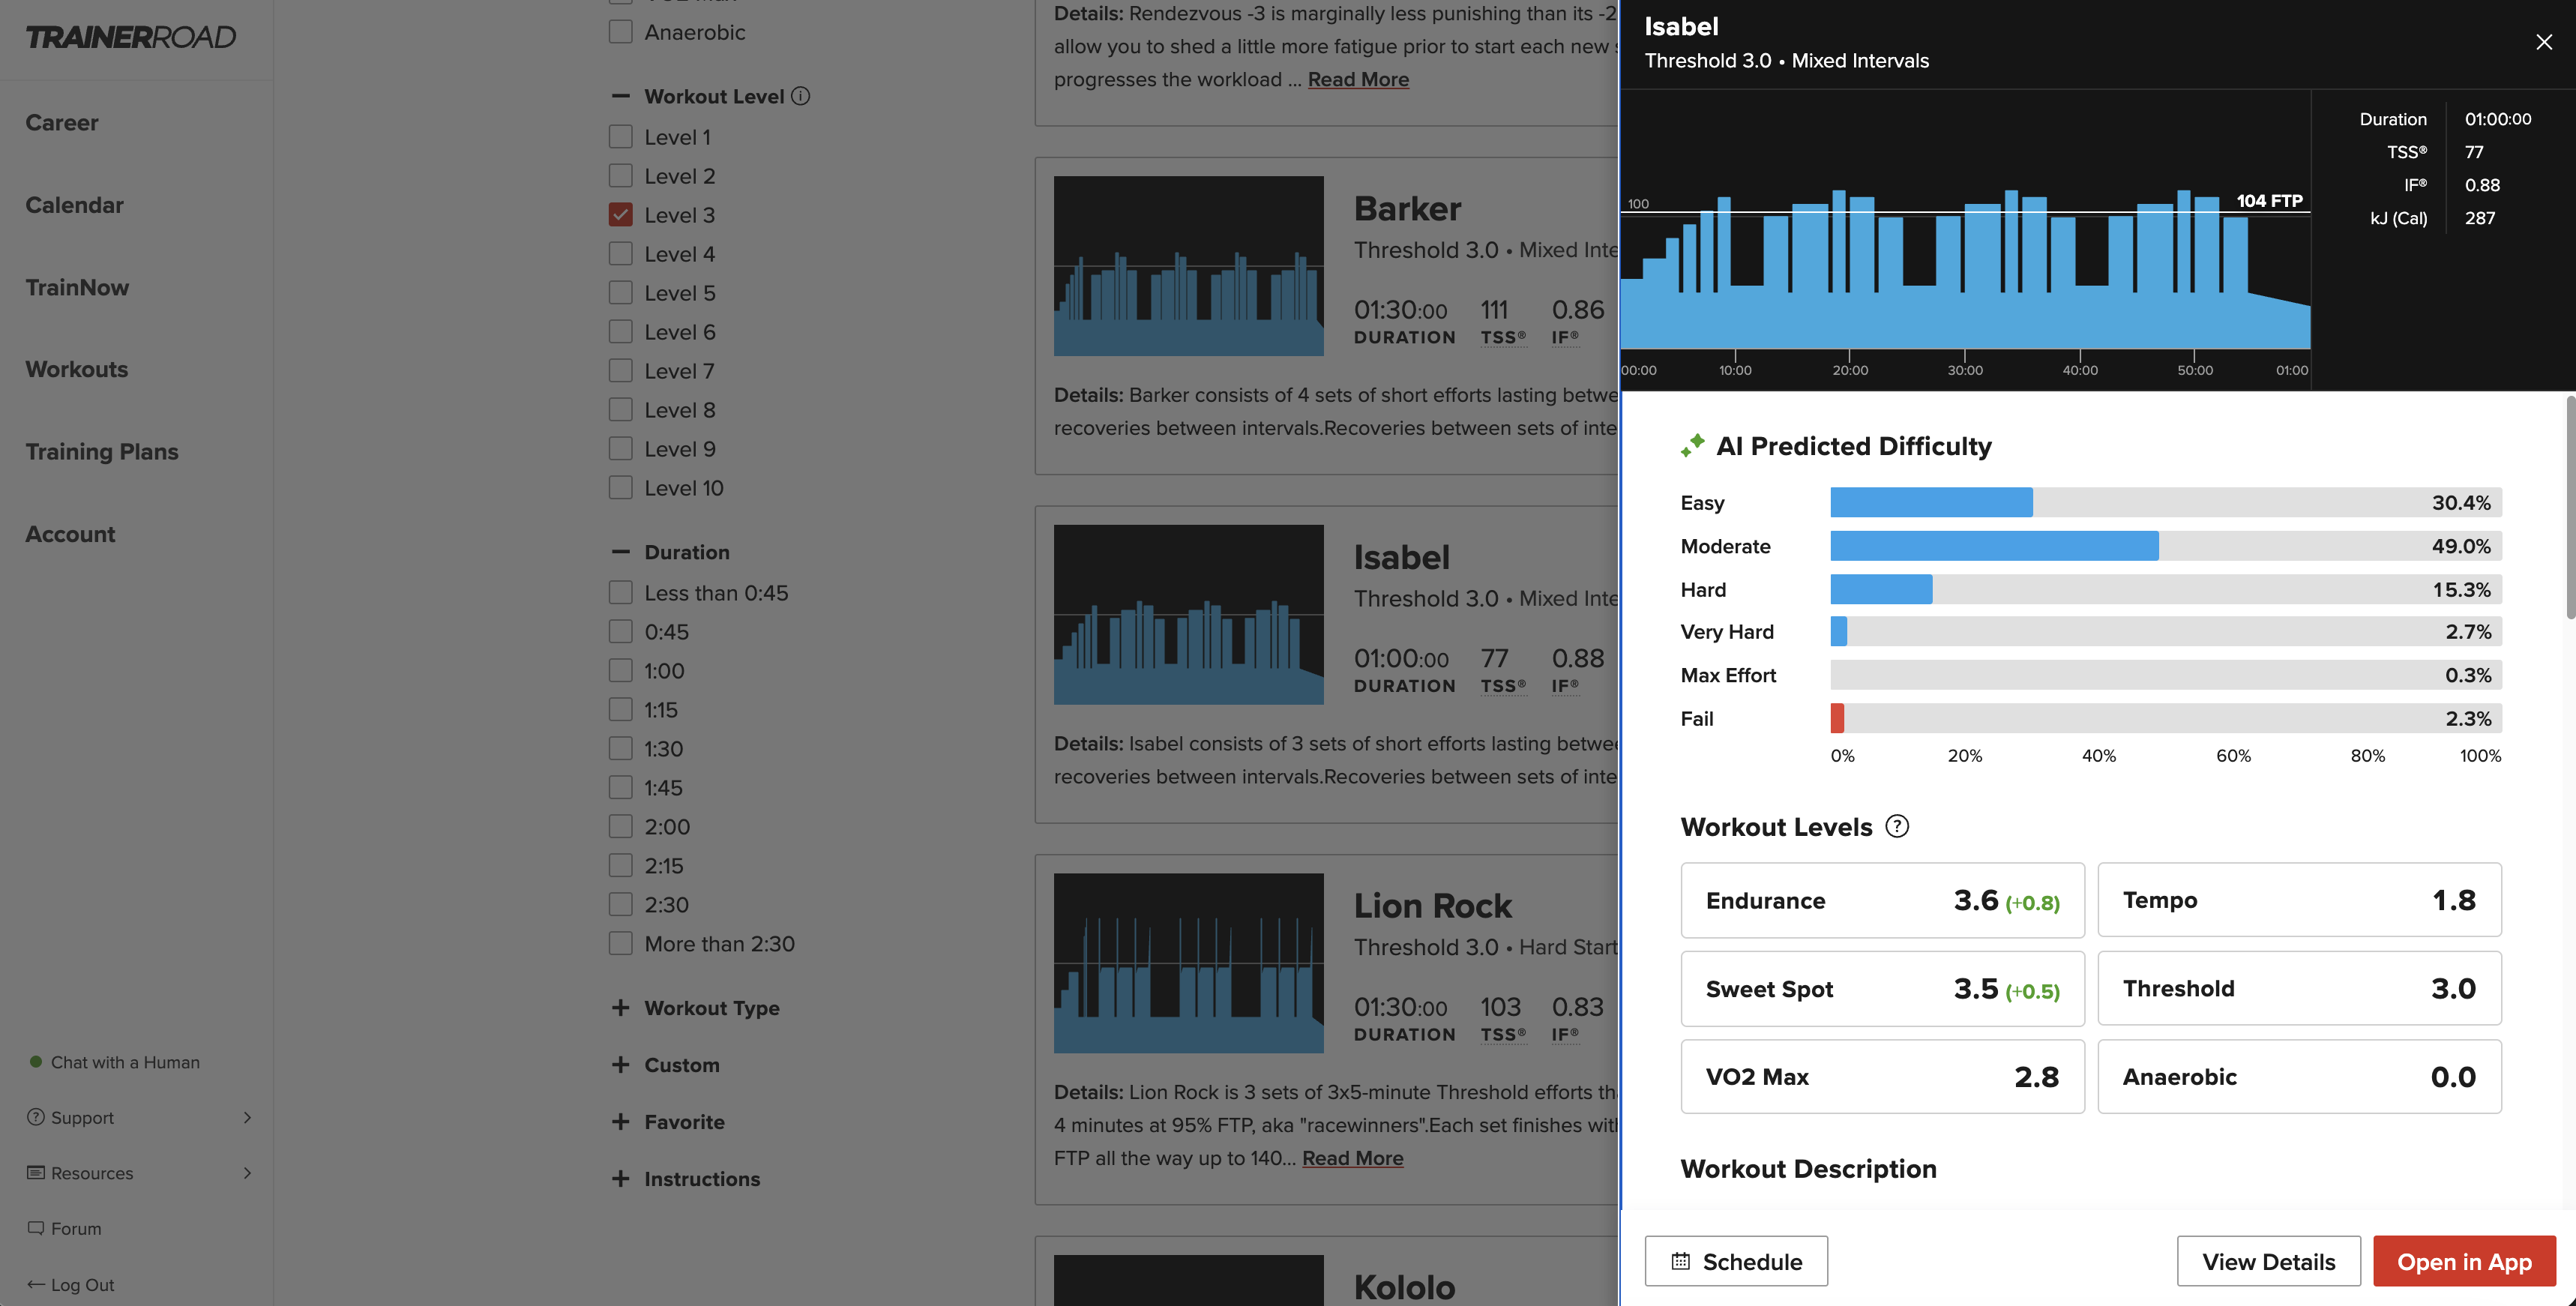Uncheck the Level 3 filter
This screenshot has width=2576, height=1306.
point(620,214)
